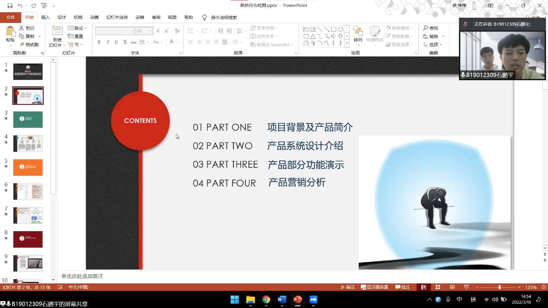Expand the Layout (版式) dropdown
Viewport: 548px width, 308px height.
[x=78, y=28]
